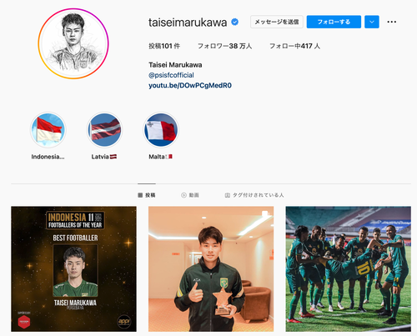Open the @psisfcofficial profile link
The height and width of the screenshot is (336, 417).
click(x=171, y=75)
